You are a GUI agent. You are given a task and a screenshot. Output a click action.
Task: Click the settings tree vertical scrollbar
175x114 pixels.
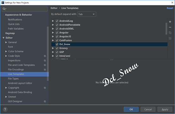tap(48, 54)
